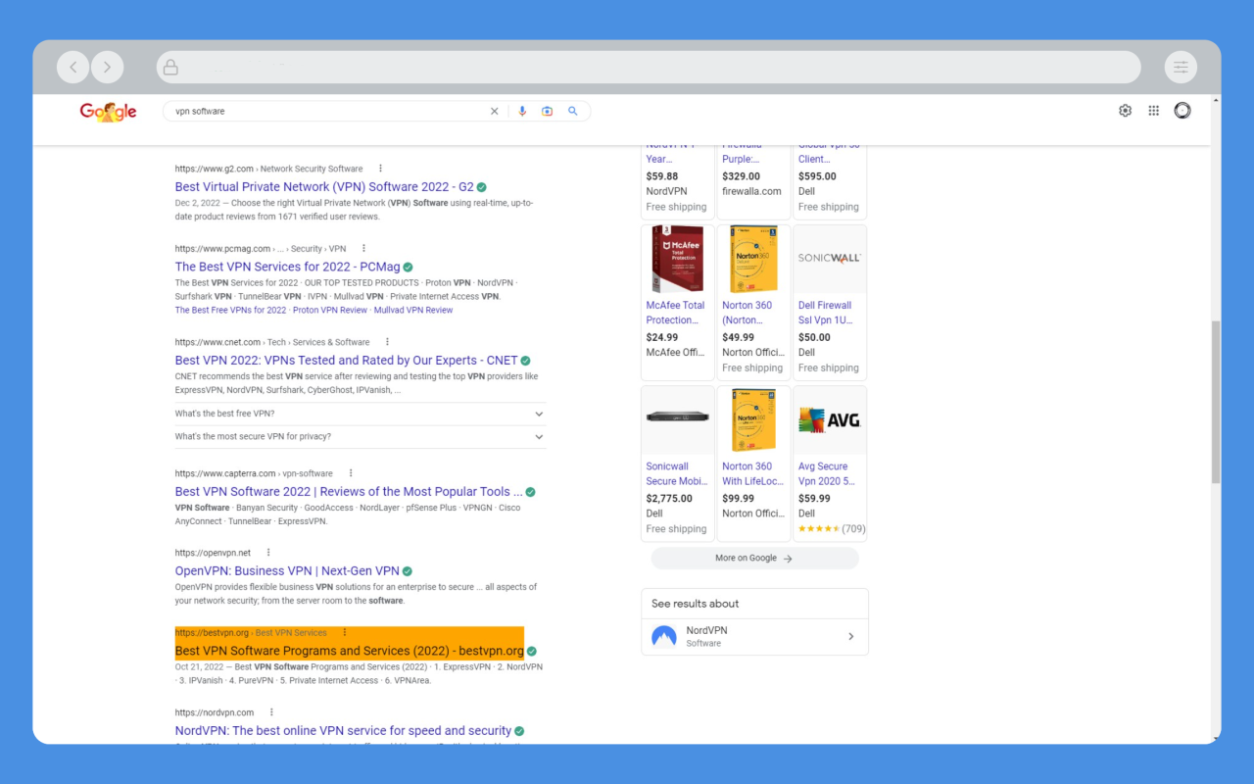Click the browser forward arrow
The height and width of the screenshot is (784, 1254).
[108, 67]
